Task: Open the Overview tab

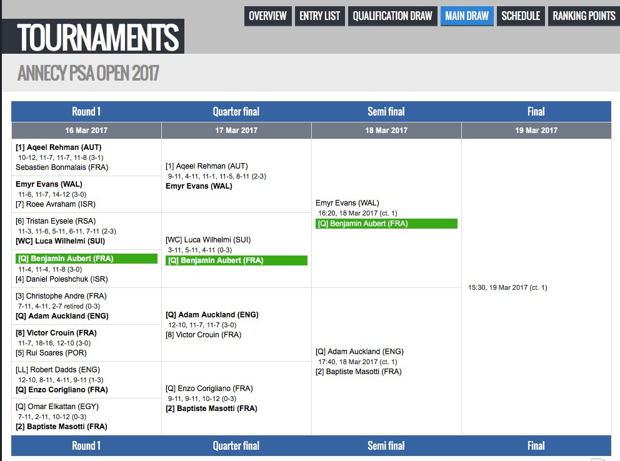Action: point(267,16)
